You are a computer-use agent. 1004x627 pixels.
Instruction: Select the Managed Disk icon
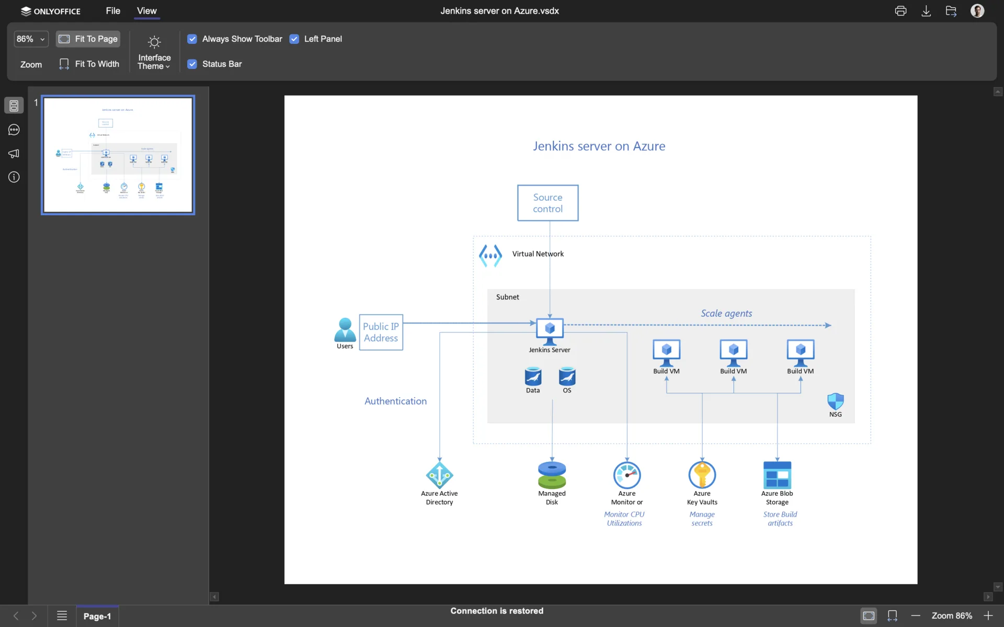point(552,474)
